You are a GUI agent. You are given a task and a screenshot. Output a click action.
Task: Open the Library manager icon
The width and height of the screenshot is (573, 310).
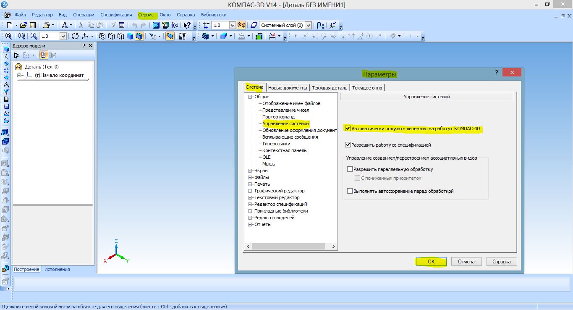point(156,25)
